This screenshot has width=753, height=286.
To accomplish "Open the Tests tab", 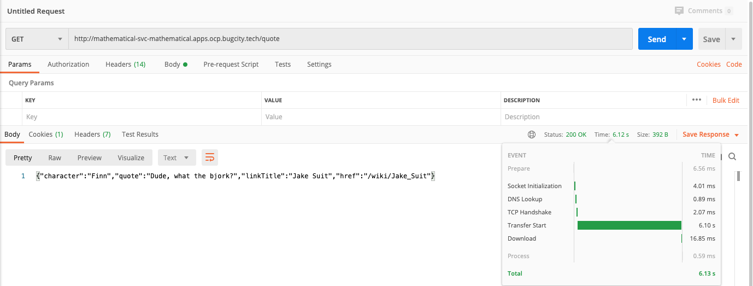I will click(283, 65).
